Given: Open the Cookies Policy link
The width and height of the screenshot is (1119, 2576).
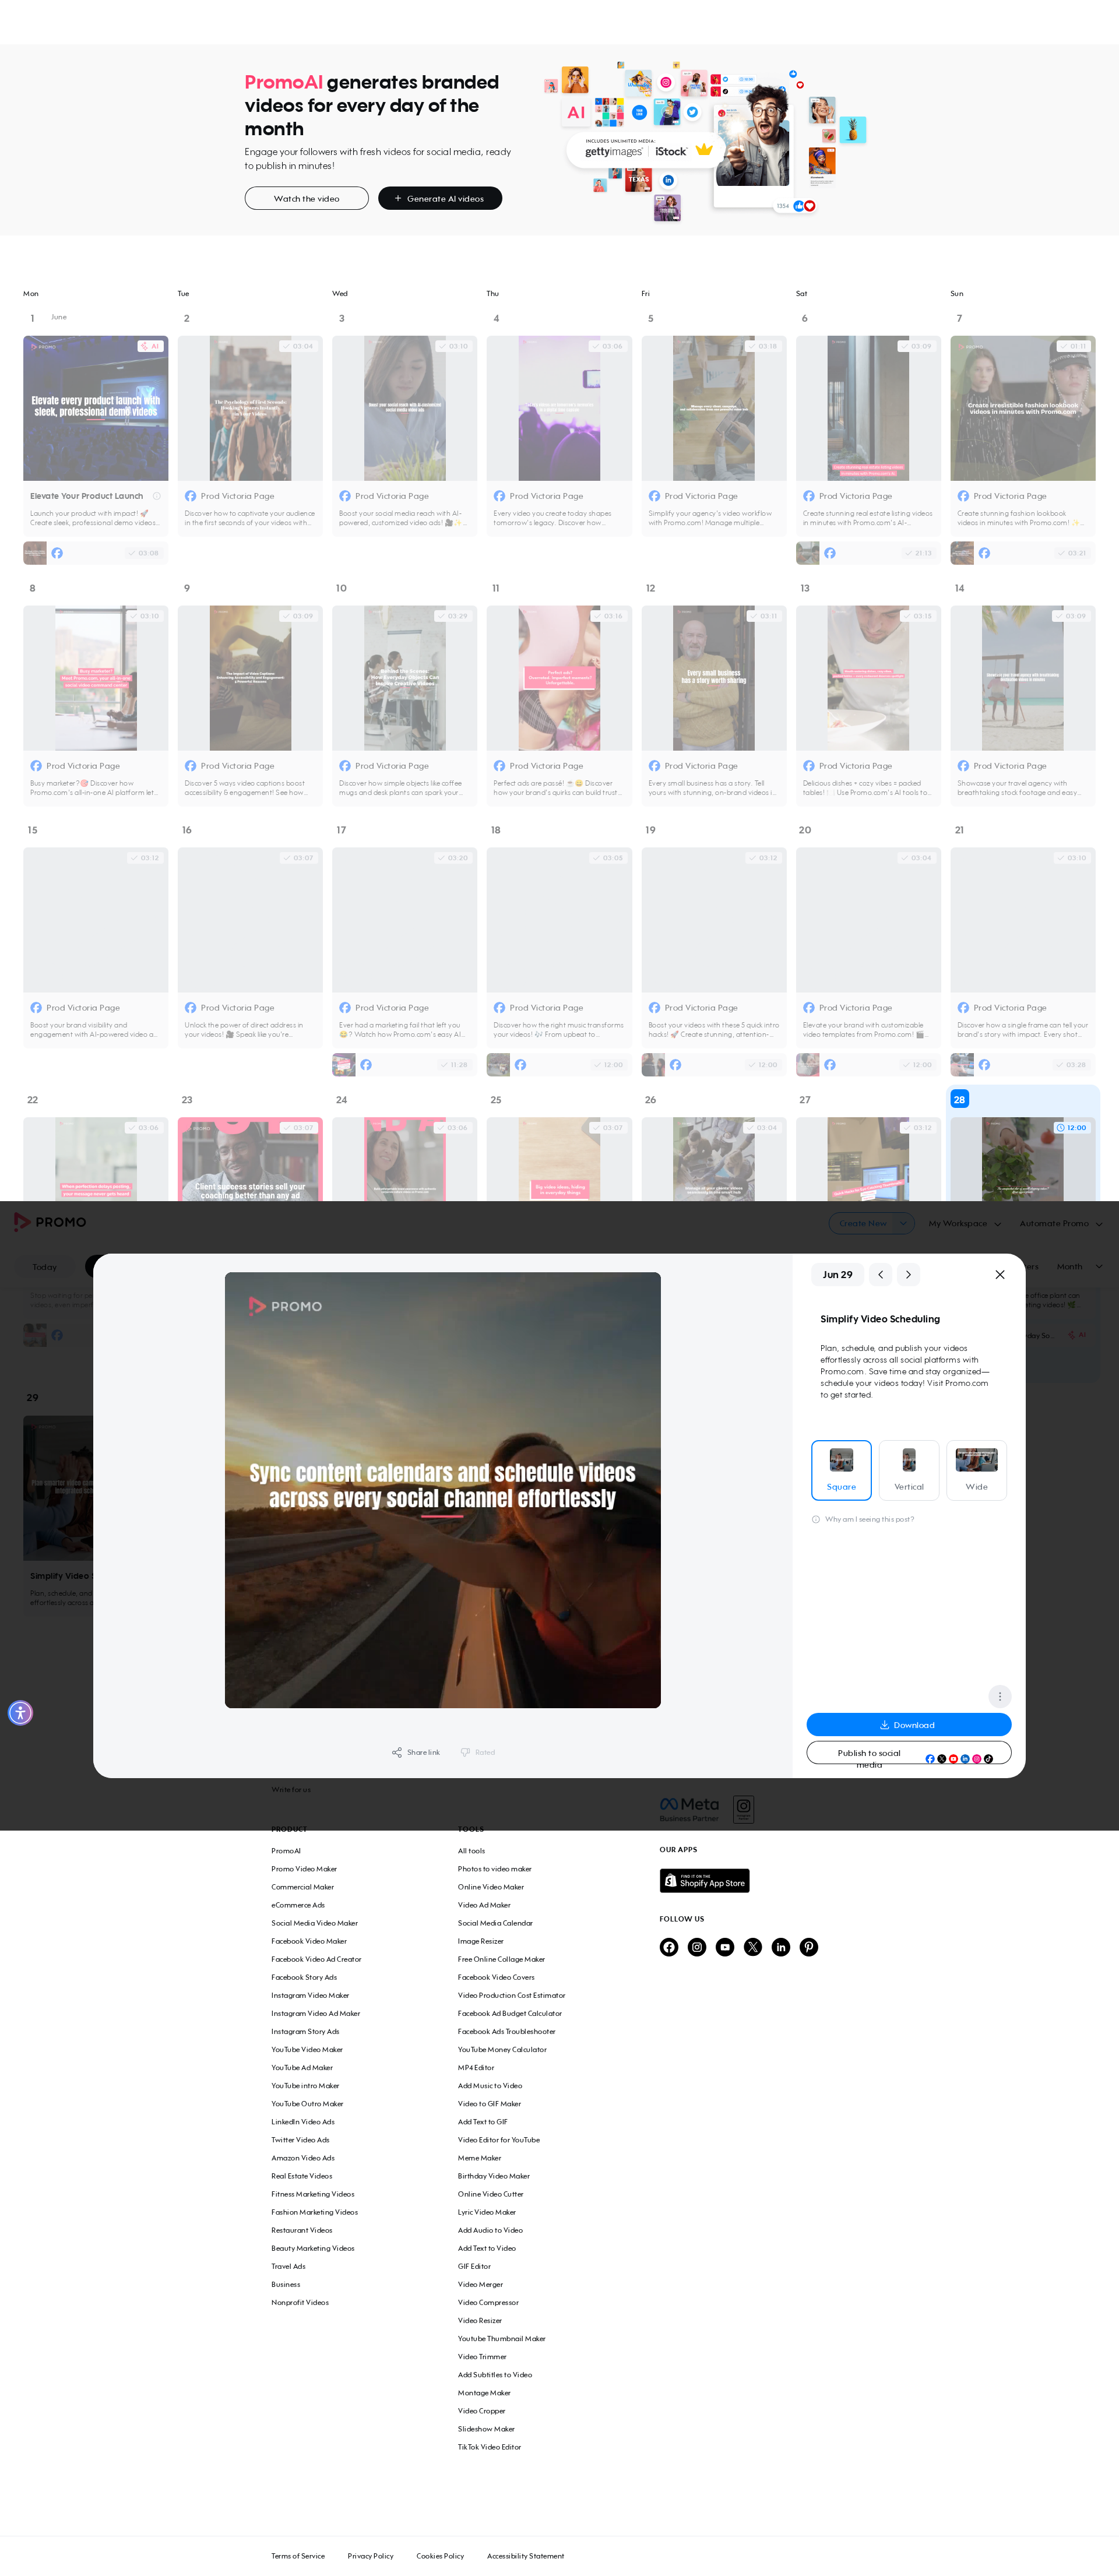Looking at the screenshot, I should point(440,2556).
